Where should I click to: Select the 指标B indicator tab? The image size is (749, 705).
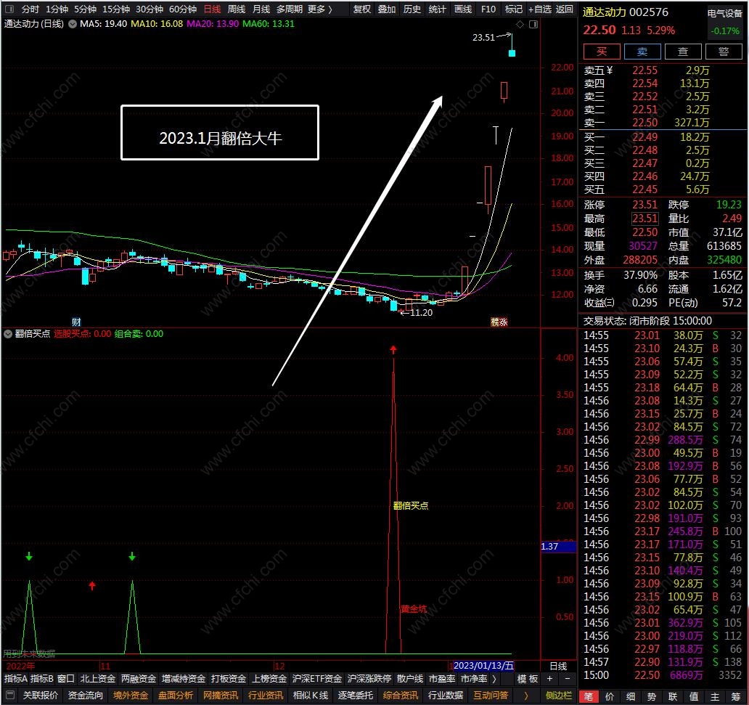point(41,679)
